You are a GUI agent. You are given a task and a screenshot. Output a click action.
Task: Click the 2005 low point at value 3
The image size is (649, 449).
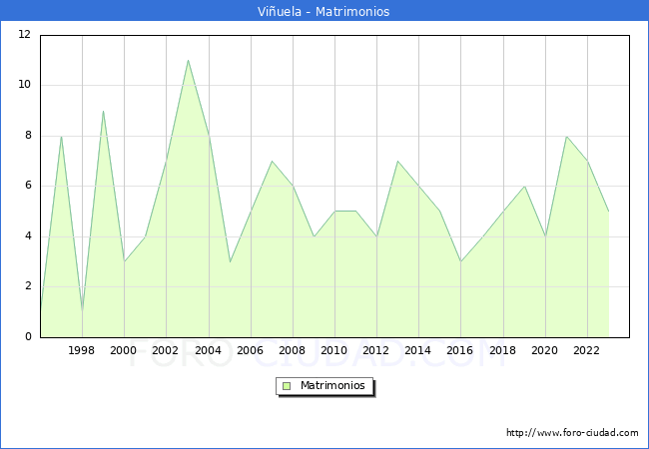(230, 261)
